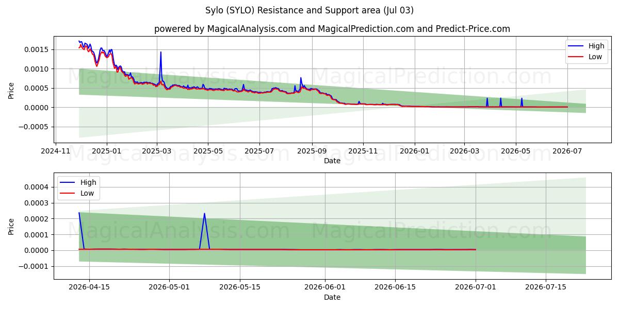619x309 pixels.
Task: Click the March 2025 blue price spike peak
Action: [160, 52]
